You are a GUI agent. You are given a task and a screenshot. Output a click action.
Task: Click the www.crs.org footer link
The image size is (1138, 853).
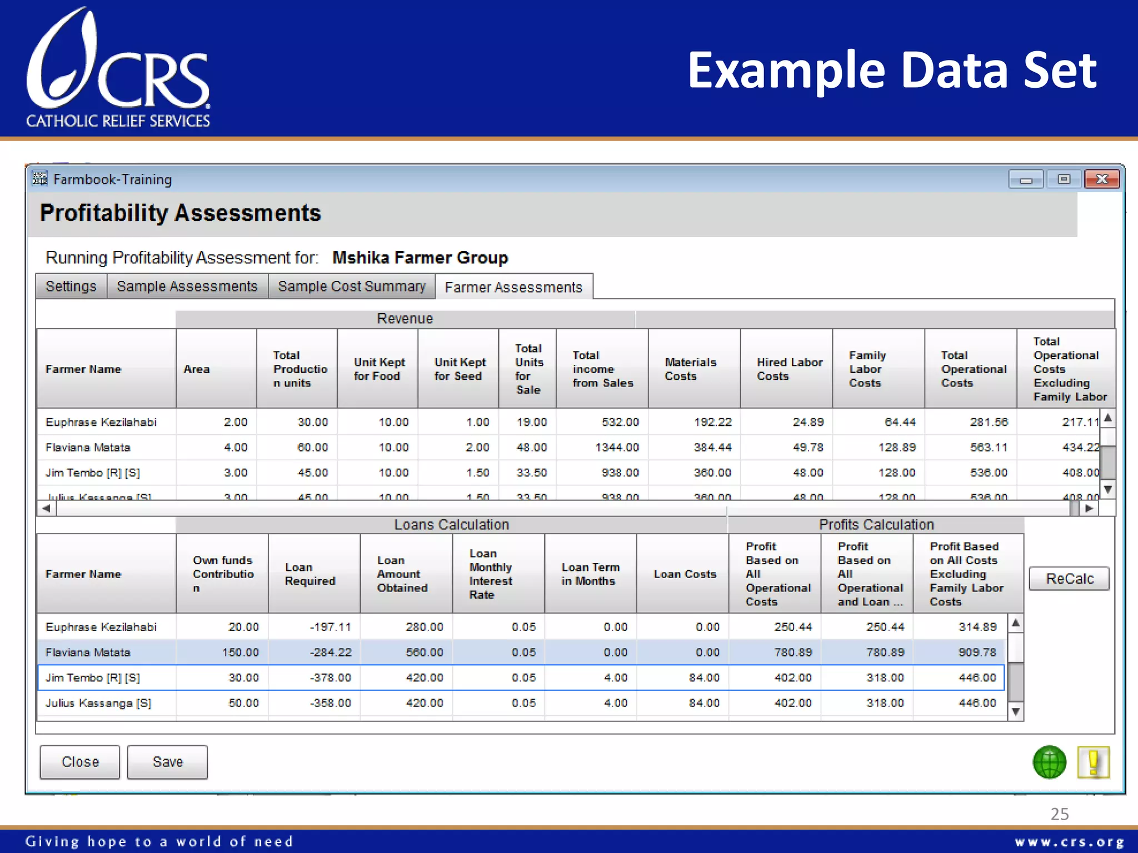[x=1069, y=842]
